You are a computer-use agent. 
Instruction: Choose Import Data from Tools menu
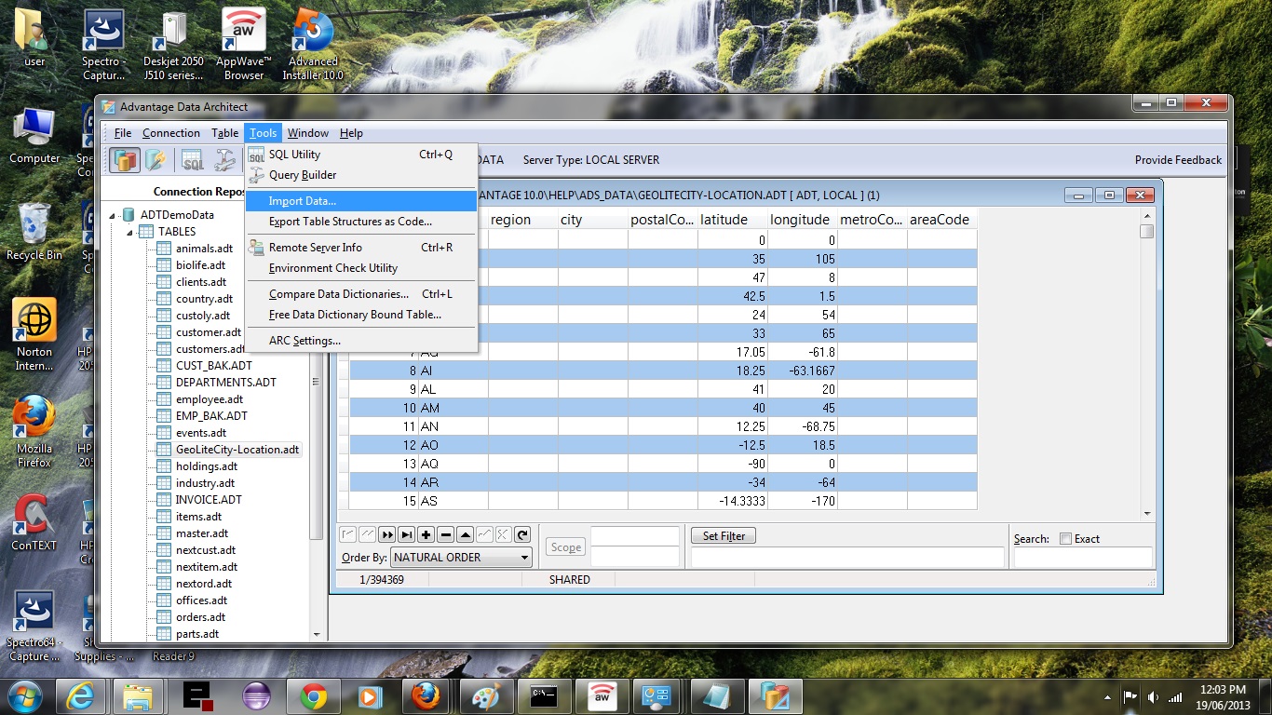tap(303, 201)
